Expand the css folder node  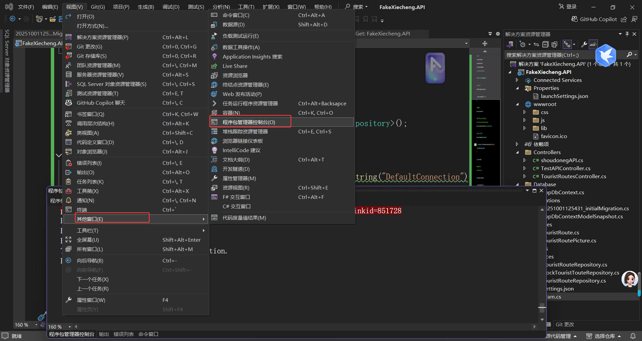pyautogui.click(x=525, y=112)
